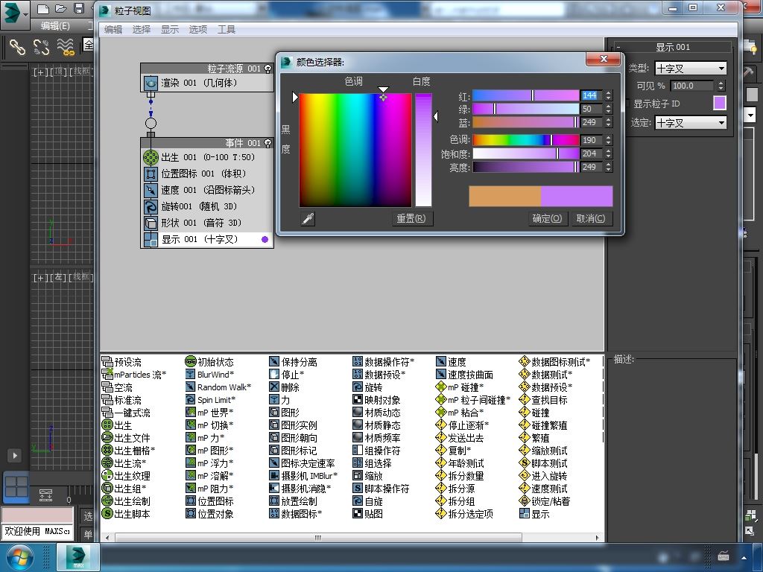Viewport: 763px width, 572px height.
Task: Click the display color swatch in rollout
Action: pos(719,103)
